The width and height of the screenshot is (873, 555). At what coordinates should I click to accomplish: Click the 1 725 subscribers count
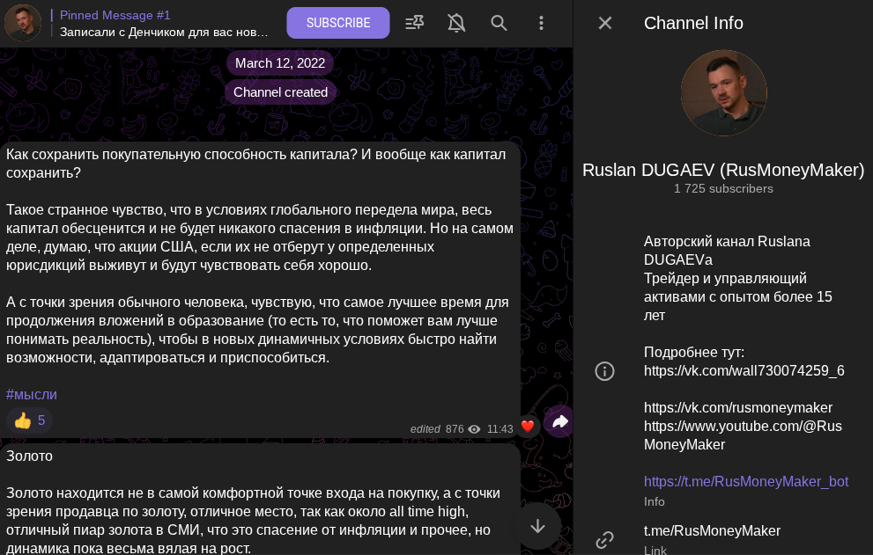coord(723,189)
